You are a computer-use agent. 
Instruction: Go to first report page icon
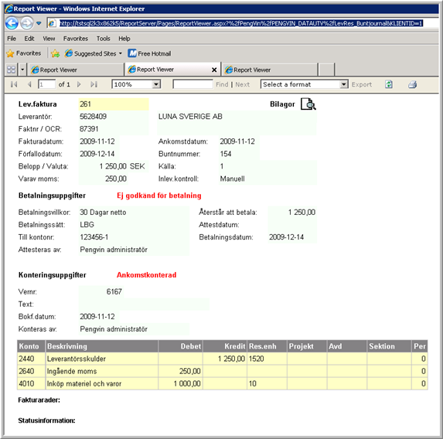[x=14, y=84]
